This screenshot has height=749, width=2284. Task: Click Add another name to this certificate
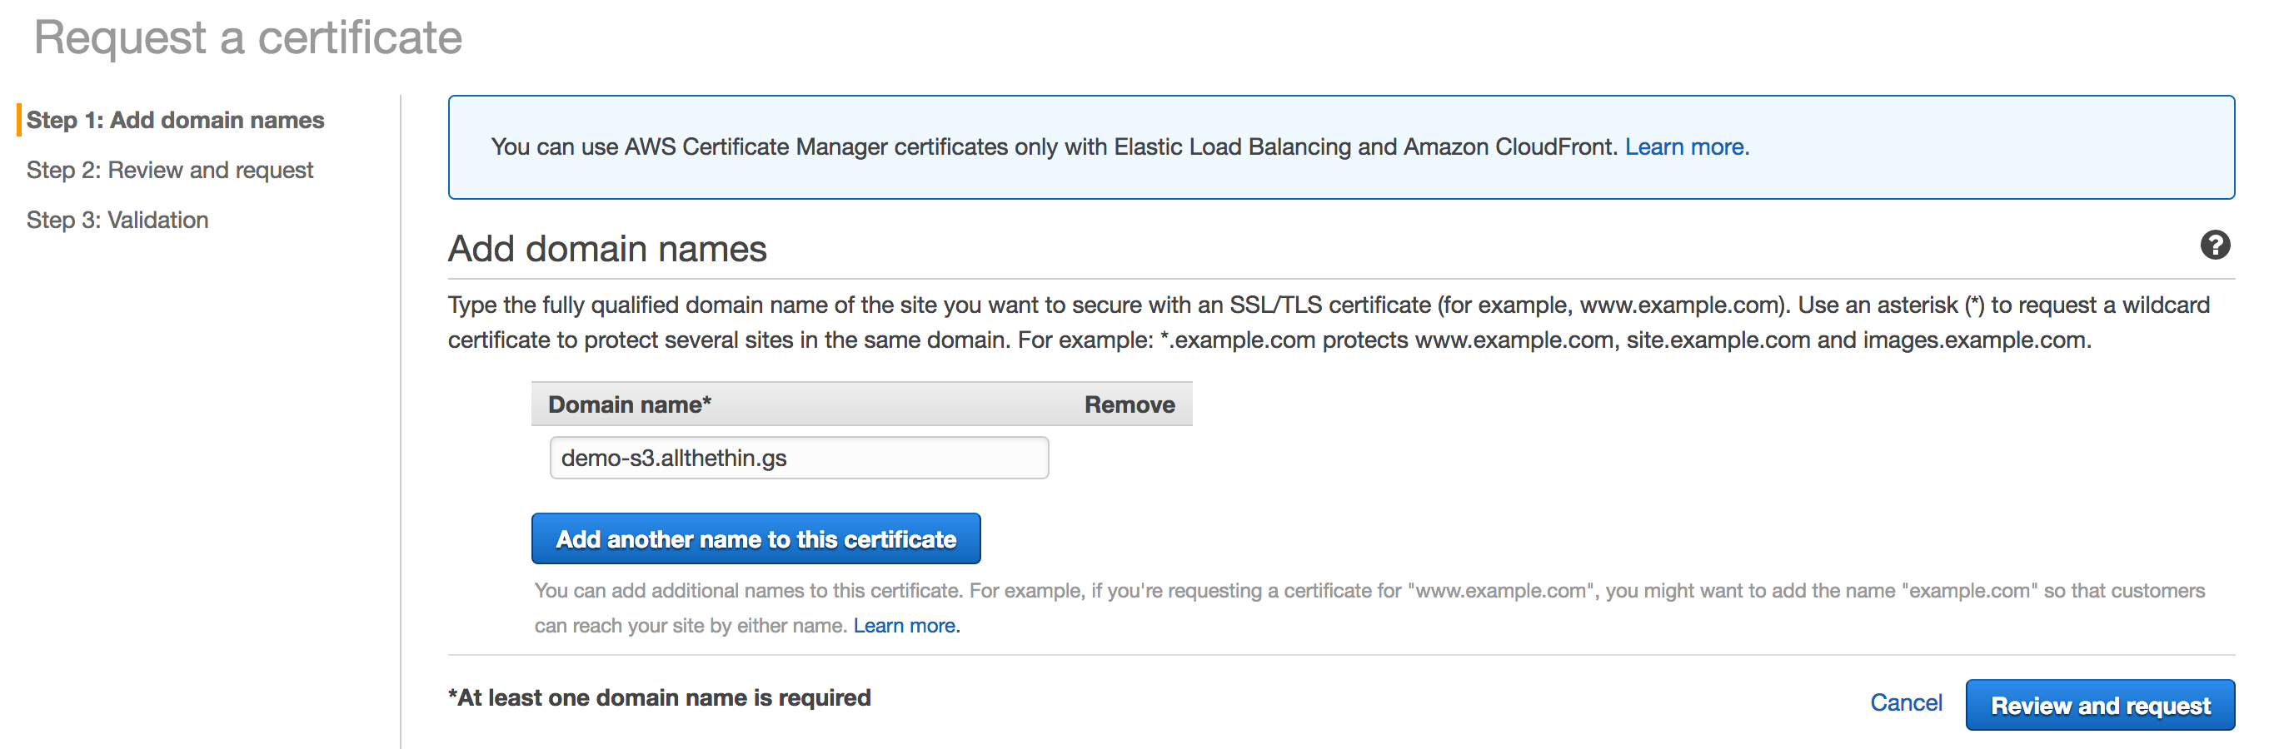tap(756, 538)
